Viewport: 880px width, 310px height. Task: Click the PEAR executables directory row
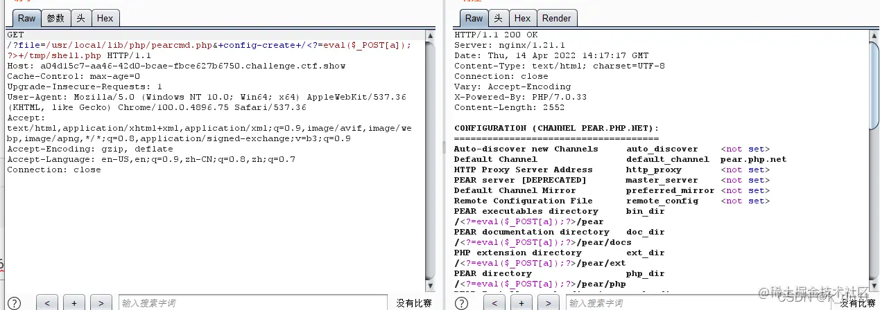point(560,211)
